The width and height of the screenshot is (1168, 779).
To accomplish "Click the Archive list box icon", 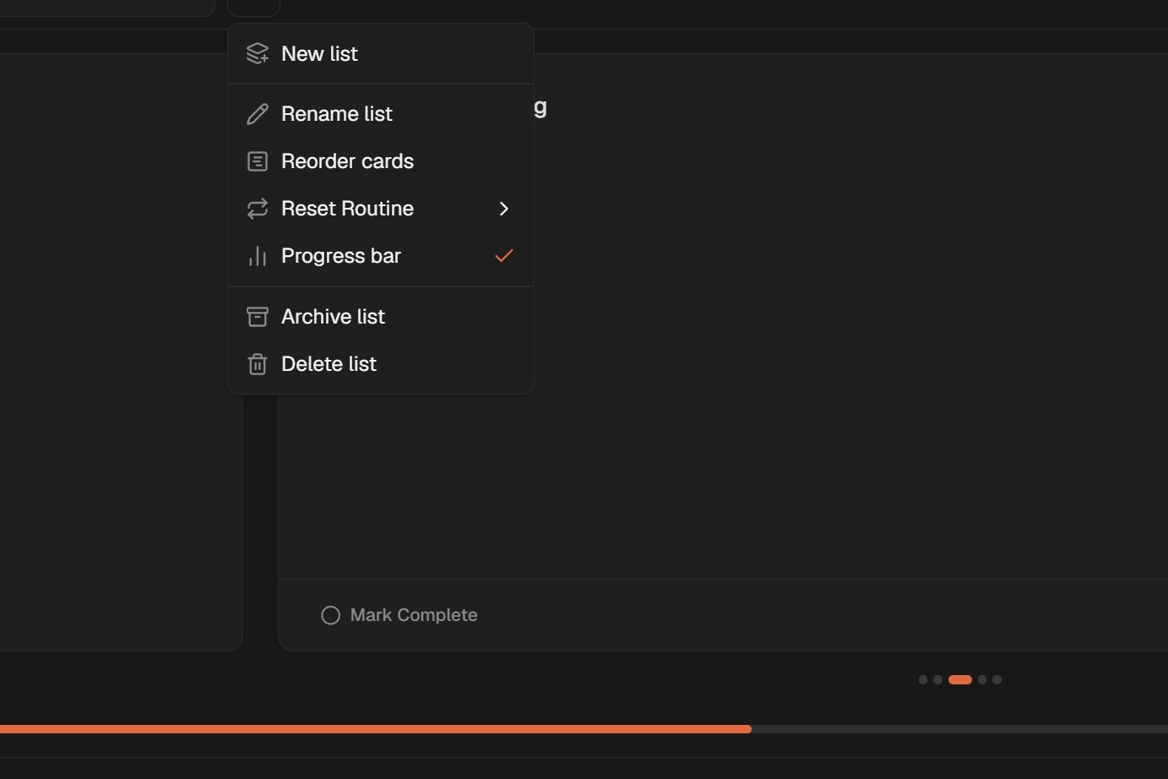I will coord(258,317).
